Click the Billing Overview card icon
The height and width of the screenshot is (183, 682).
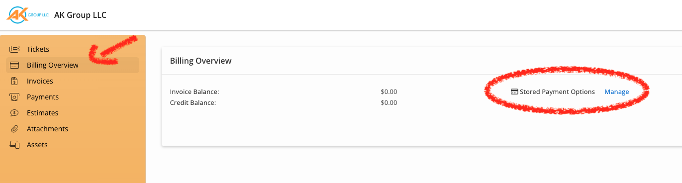(14, 65)
